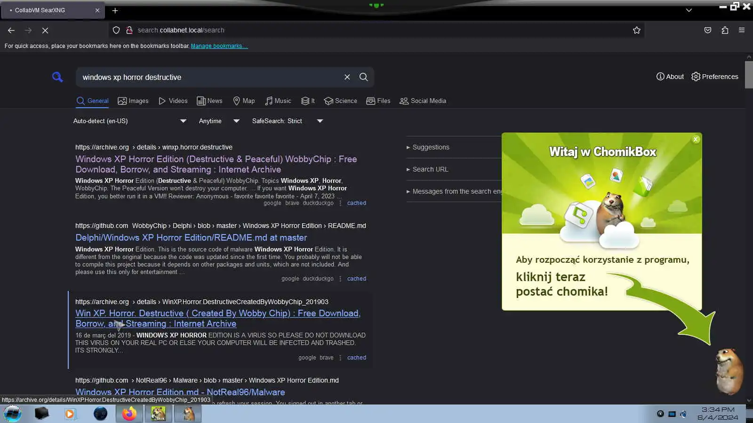Open the Auto-detect language dropdown
753x423 pixels.
coord(130,121)
